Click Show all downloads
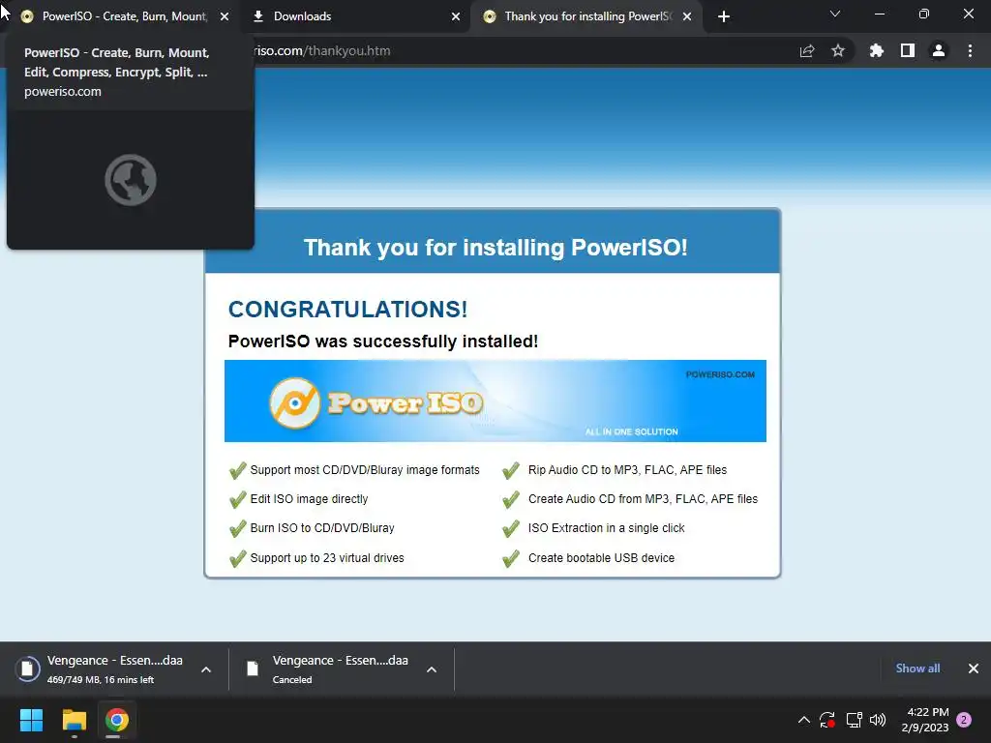Image resolution: width=991 pixels, height=743 pixels. coord(917,669)
